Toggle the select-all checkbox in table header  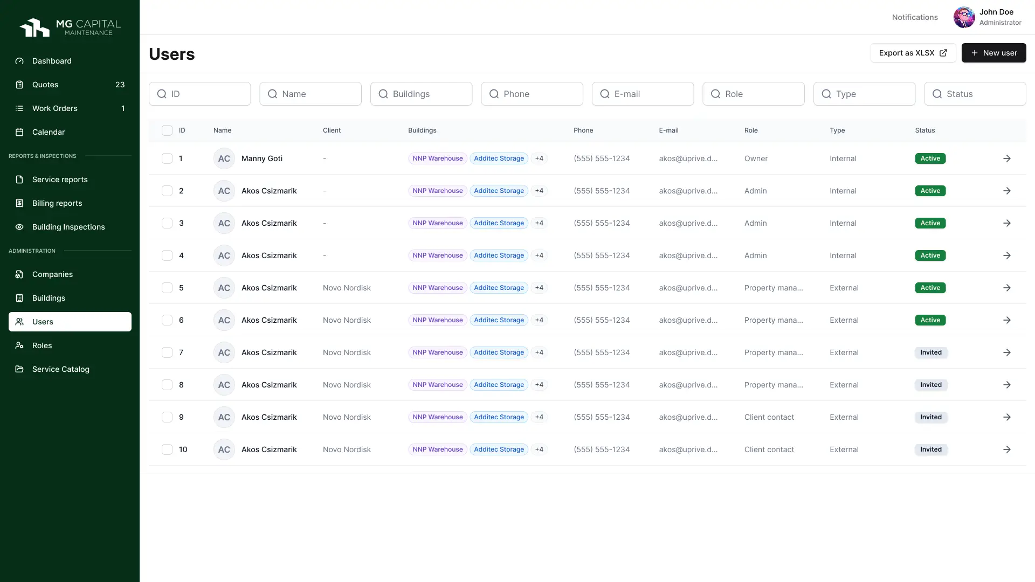[167, 130]
